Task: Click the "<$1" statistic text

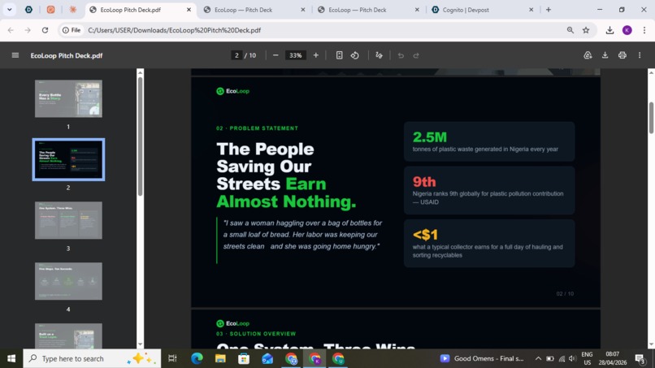Action: point(425,235)
